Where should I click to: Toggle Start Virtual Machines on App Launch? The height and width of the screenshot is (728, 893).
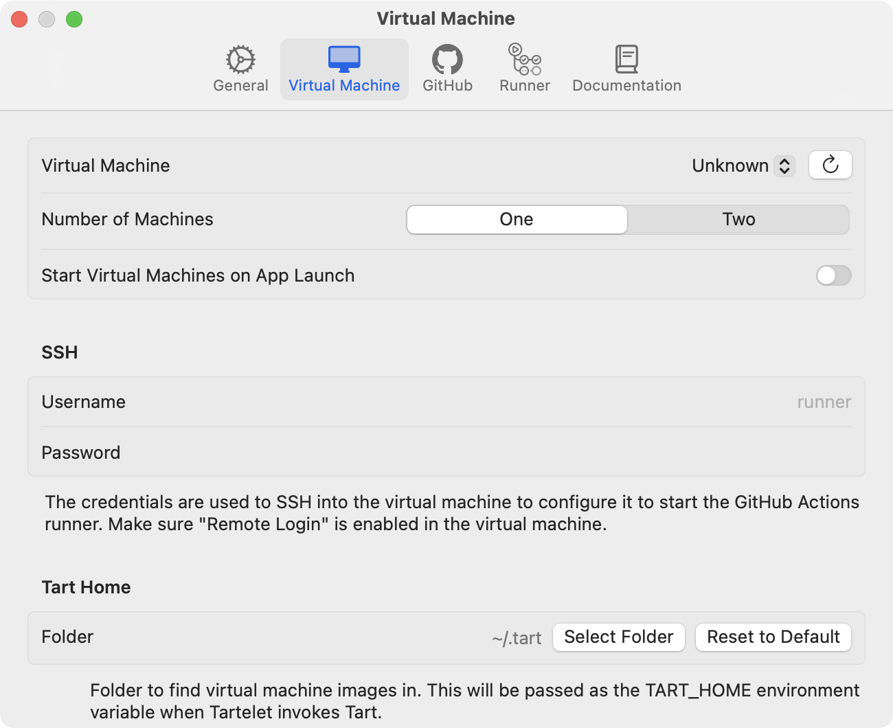click(x=833, y=275)
